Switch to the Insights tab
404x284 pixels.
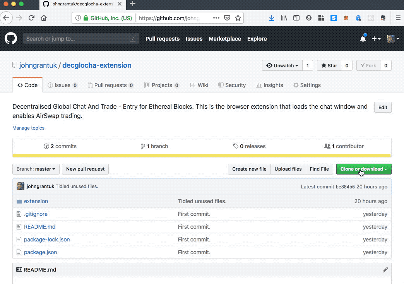[x=269, y=85]
